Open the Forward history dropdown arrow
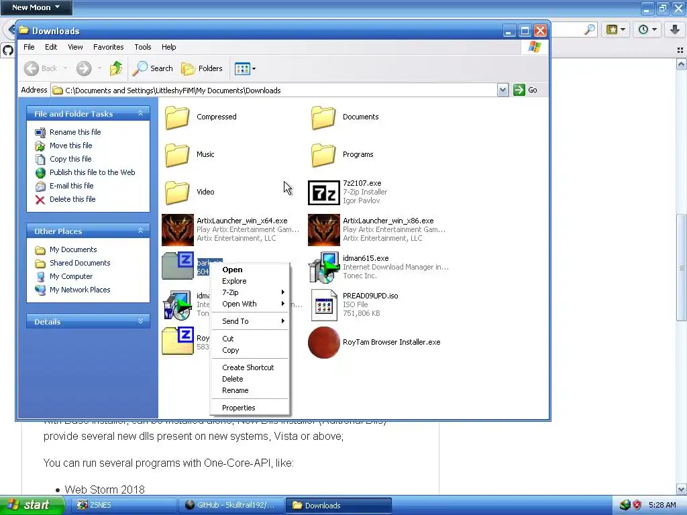The height and width of the screenshot is (515, 687). point(99,68)
